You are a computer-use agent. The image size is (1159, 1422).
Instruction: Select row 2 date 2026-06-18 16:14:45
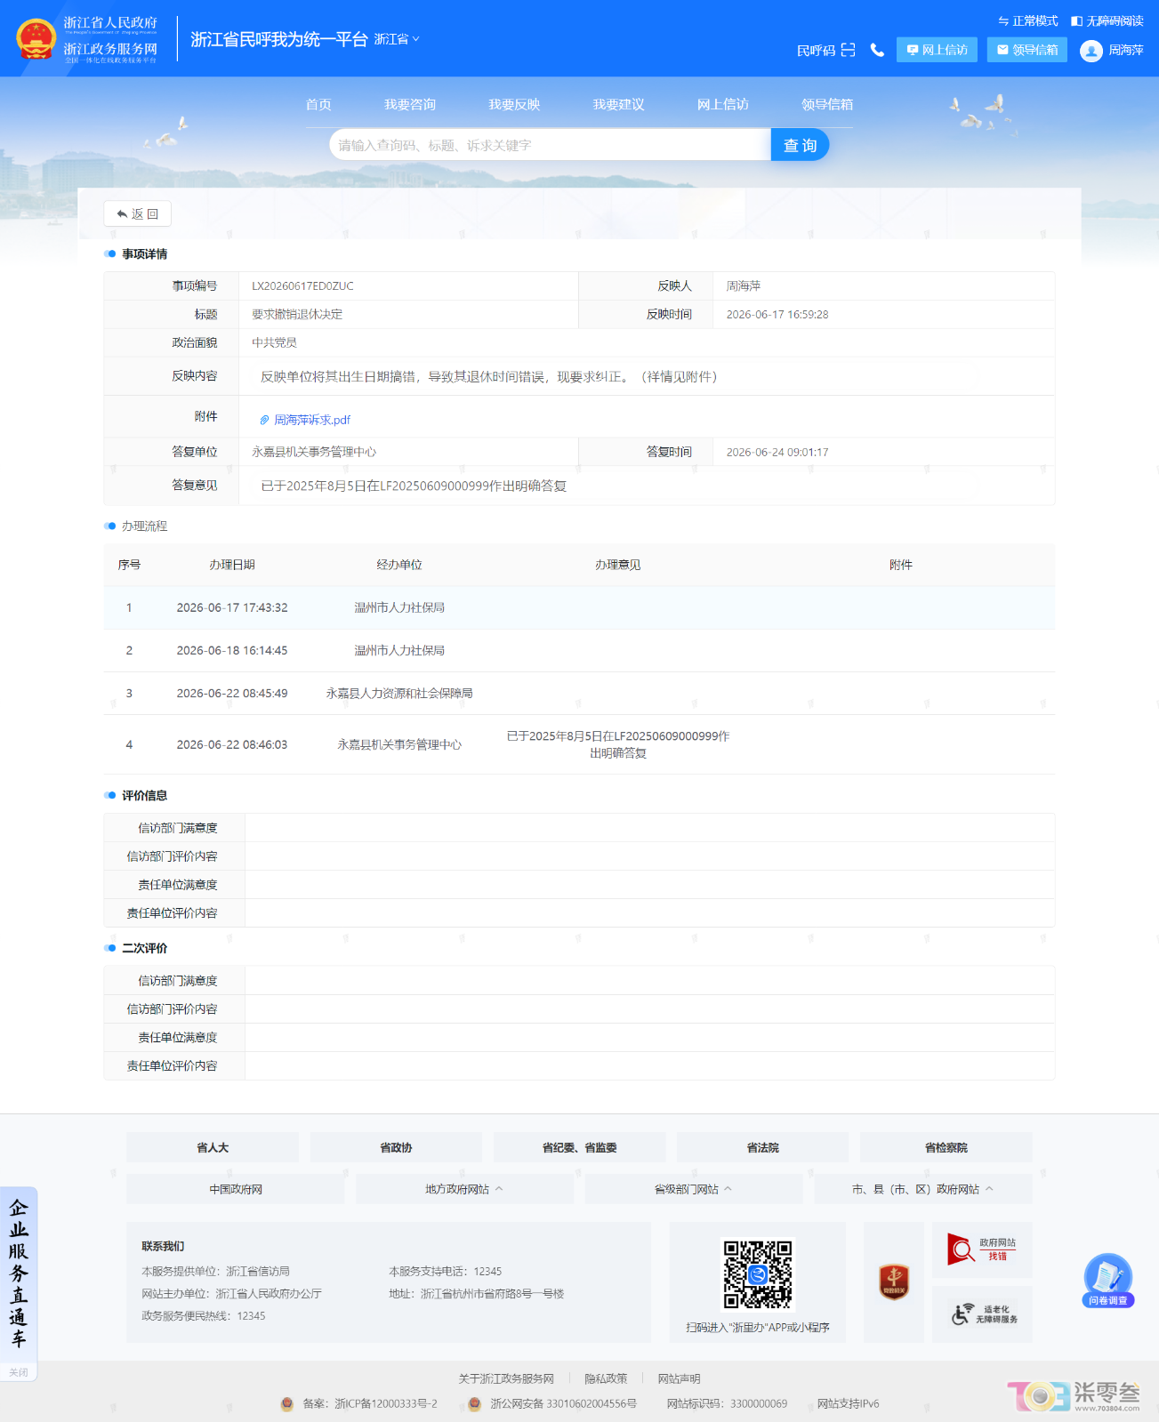[232, 650]
